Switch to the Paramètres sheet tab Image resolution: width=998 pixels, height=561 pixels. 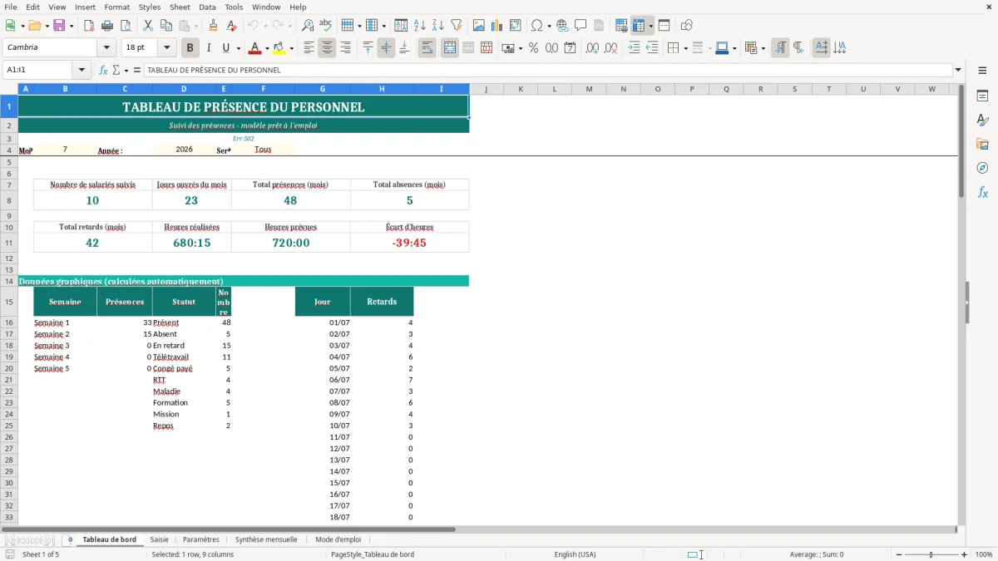pyautogui.click(x=201, y=539)
